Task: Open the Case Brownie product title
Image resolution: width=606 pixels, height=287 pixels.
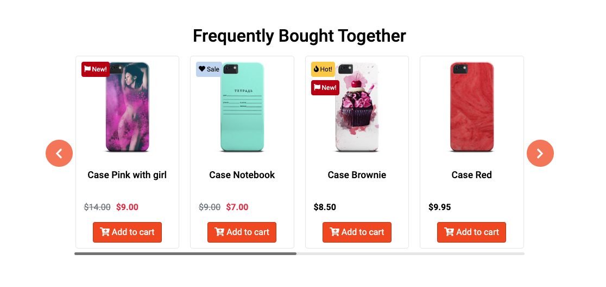Action: coord(357,175)
